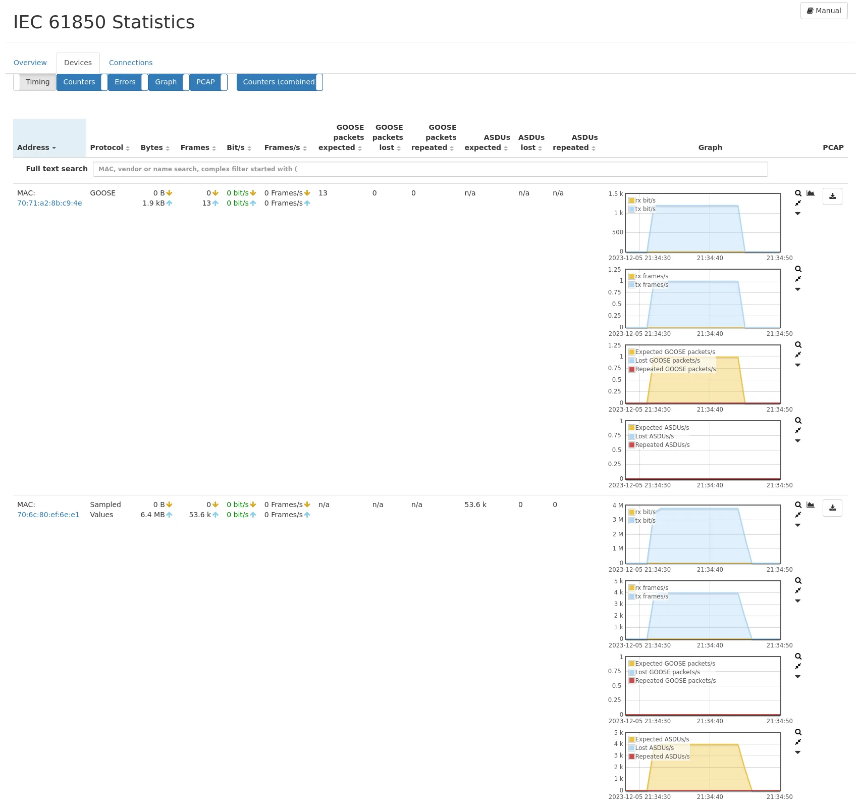Open dropdown caret beside first rx bit/s graph
Screen dimensions: 858x803
798,214
